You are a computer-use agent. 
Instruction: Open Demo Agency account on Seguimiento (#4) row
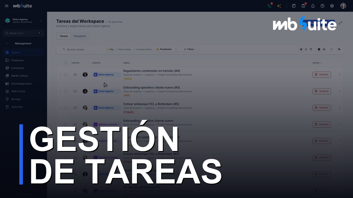click(107, 75)
